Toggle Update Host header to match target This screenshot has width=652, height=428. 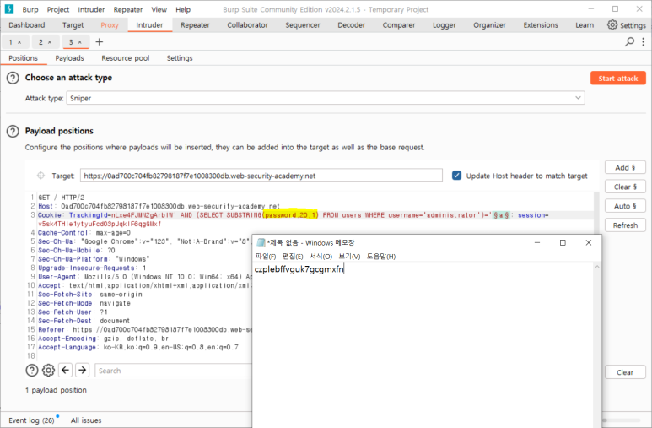[456, 176]
